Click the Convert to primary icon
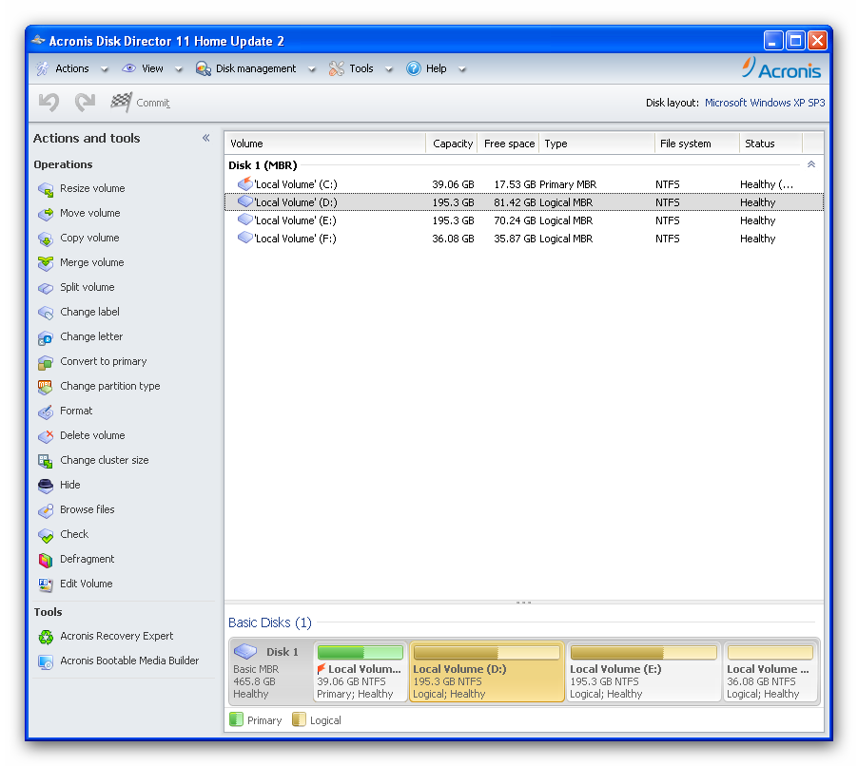The width and height of the screenshot is (858, 766). coord(46,362)
